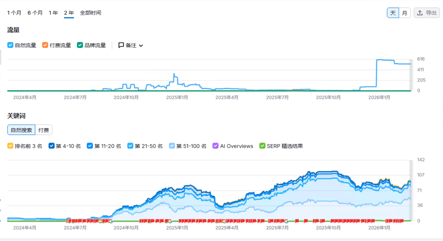Toggle the AI Overviews checkbox
Screen dimensions: 443x241
(216, 146)
